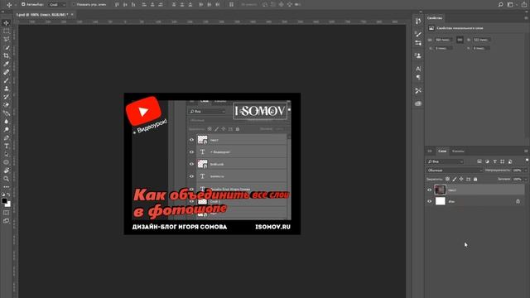Open the History panel icon
530x298 pixels.
(x=418, y=21)
